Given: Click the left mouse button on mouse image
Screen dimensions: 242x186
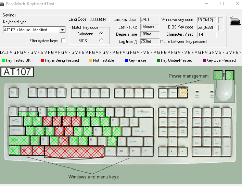Looking at the screenshot, I should (x=218, y=75).
